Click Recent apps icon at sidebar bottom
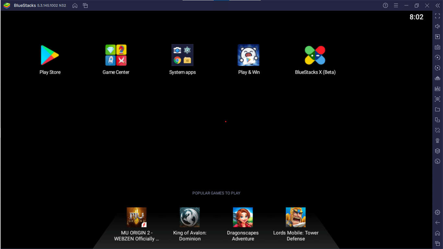Screen dimensions: 443x249 pyautogui.click(x=437, y=243)
